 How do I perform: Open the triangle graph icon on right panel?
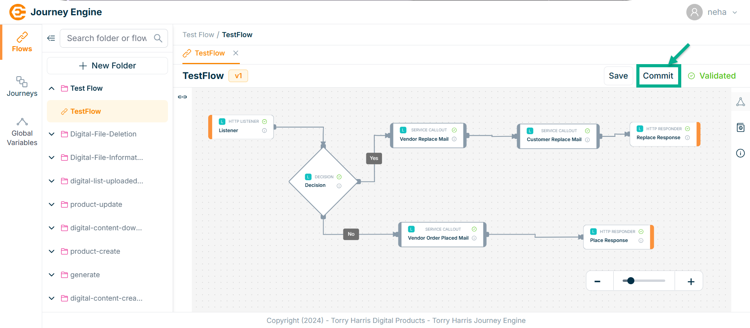coord(740,102)
